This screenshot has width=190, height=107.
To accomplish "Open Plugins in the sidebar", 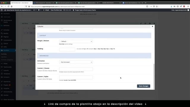I will [x=6, y=85].
